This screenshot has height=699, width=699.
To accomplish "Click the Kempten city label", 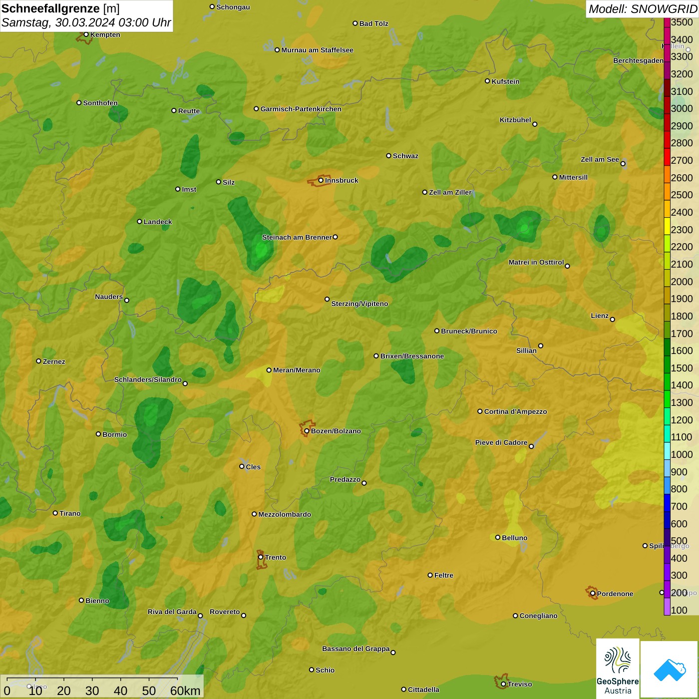I will pos(105,34).
